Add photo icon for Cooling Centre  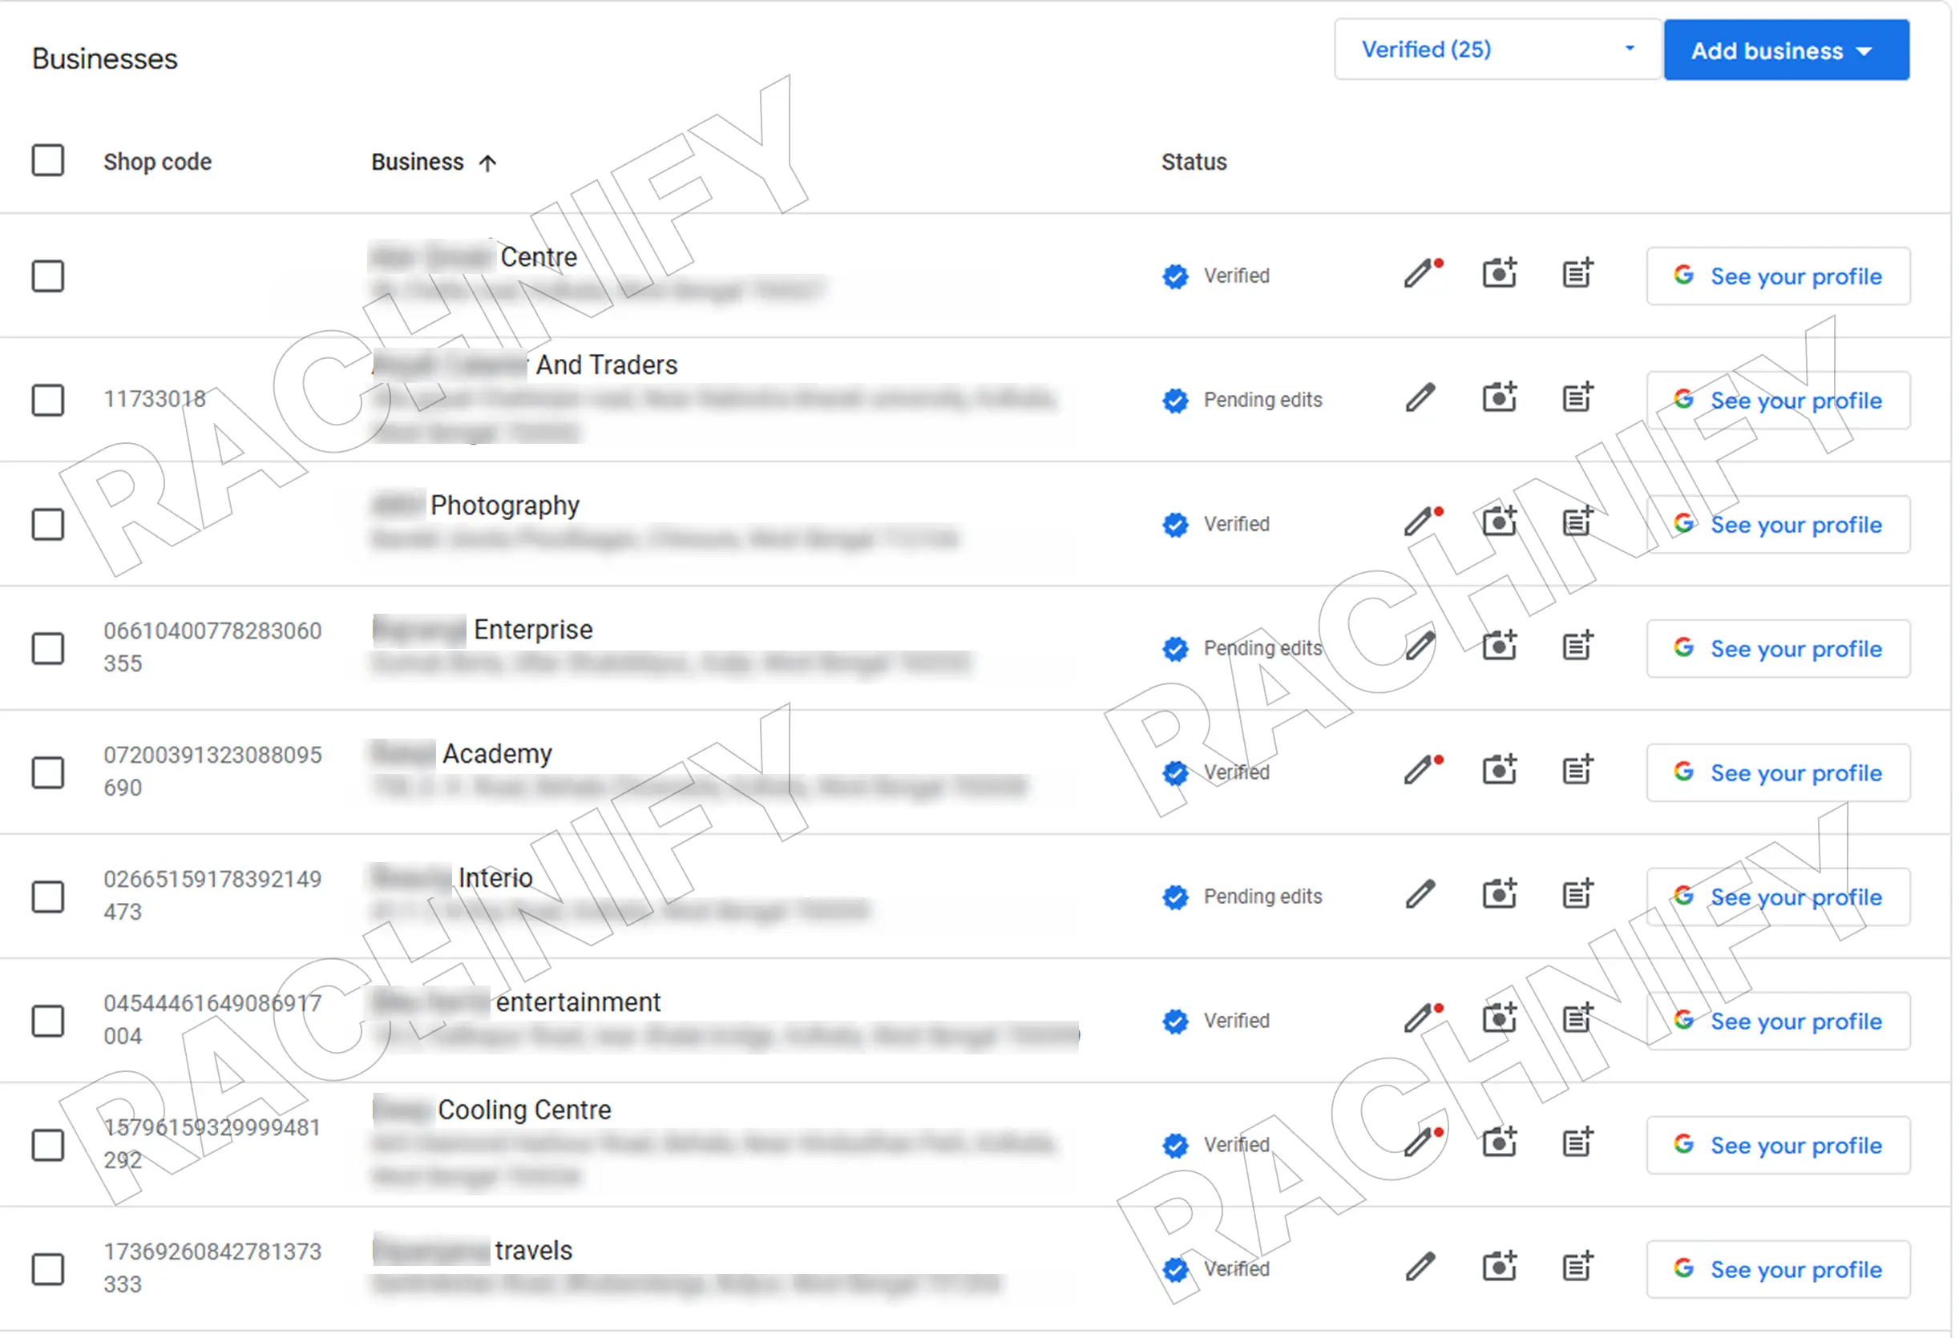pos(1499,1143)
